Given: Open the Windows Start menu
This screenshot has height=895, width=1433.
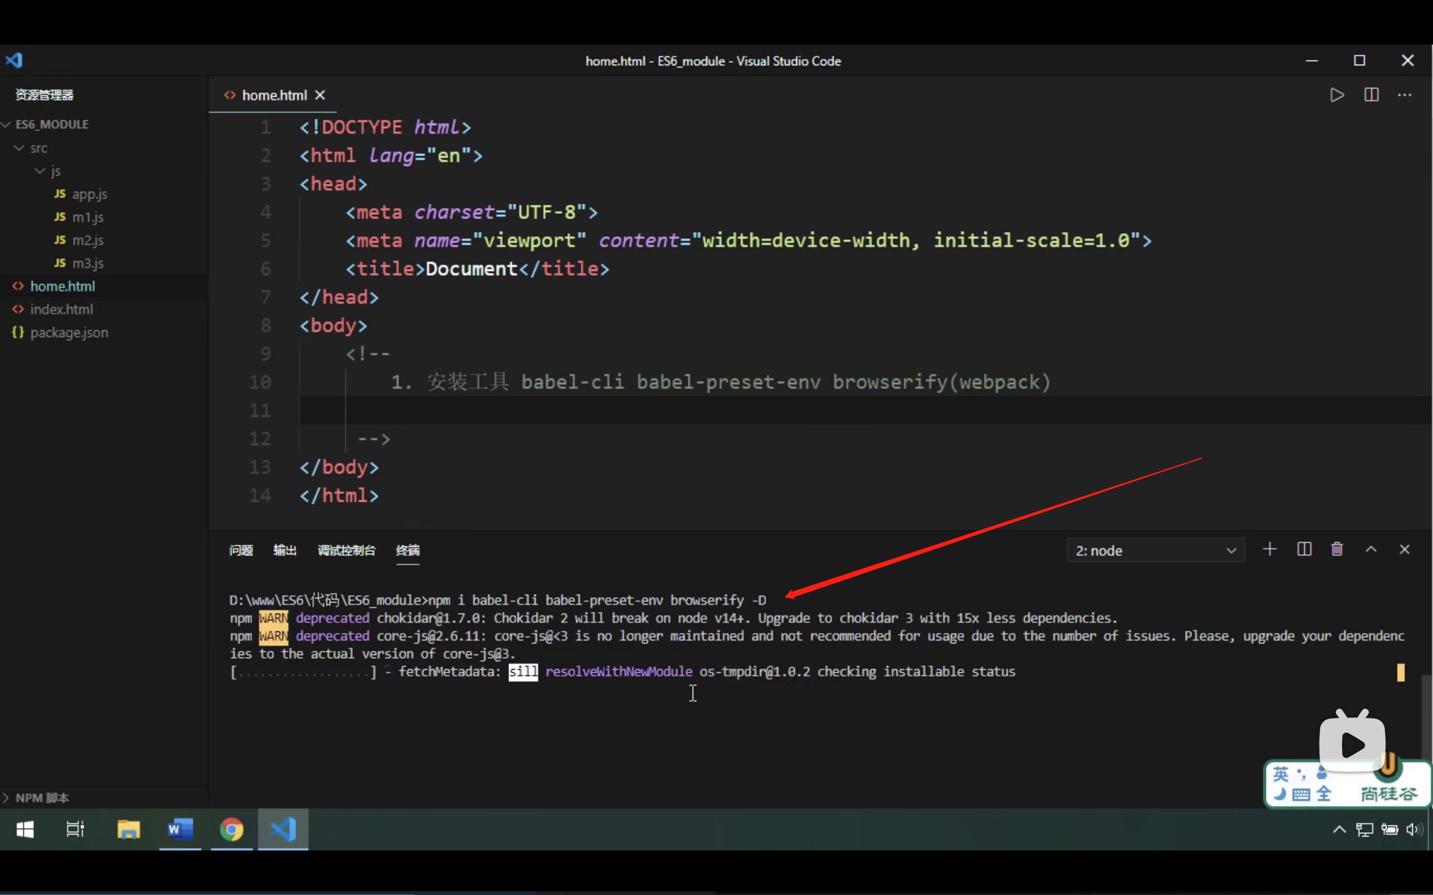Looking at the screenshot, I should [25, 829].
